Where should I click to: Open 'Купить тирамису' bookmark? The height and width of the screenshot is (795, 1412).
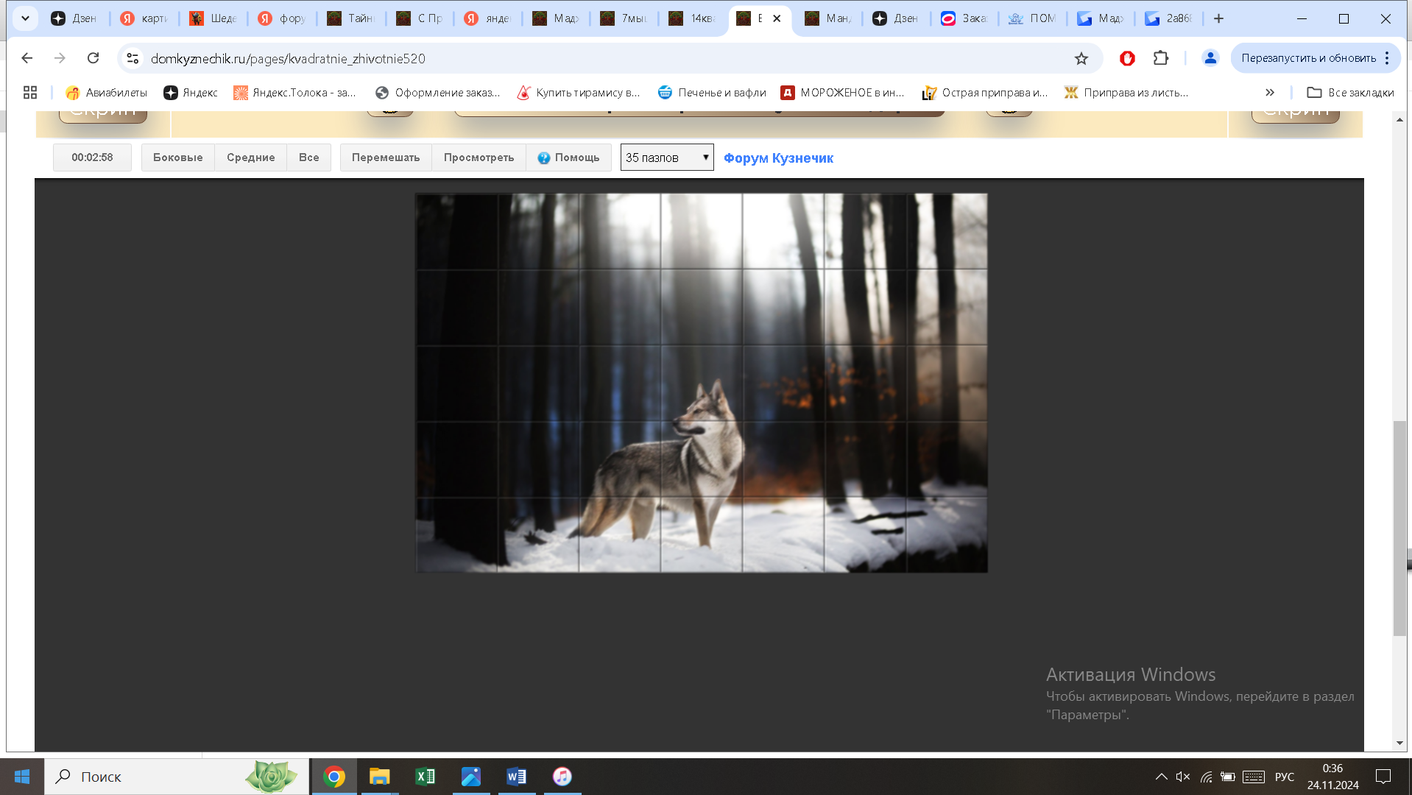579,92
